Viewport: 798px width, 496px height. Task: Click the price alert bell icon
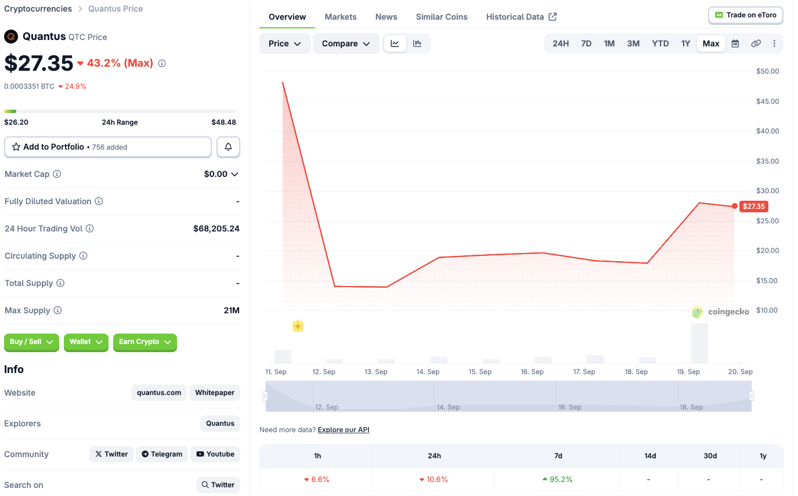(228, 147)
